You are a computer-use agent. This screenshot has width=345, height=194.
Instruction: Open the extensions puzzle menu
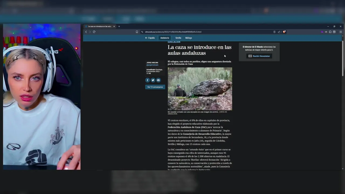330,32
